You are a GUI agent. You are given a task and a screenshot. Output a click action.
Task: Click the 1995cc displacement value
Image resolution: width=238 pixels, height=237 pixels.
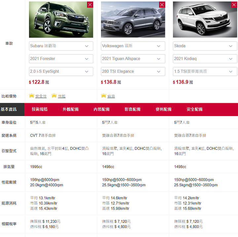36,167
